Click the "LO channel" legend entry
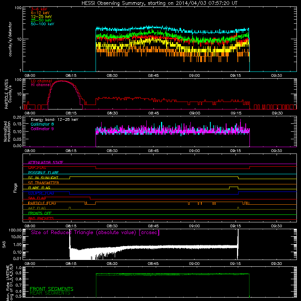301x301 pixels. tap(41, 81)
